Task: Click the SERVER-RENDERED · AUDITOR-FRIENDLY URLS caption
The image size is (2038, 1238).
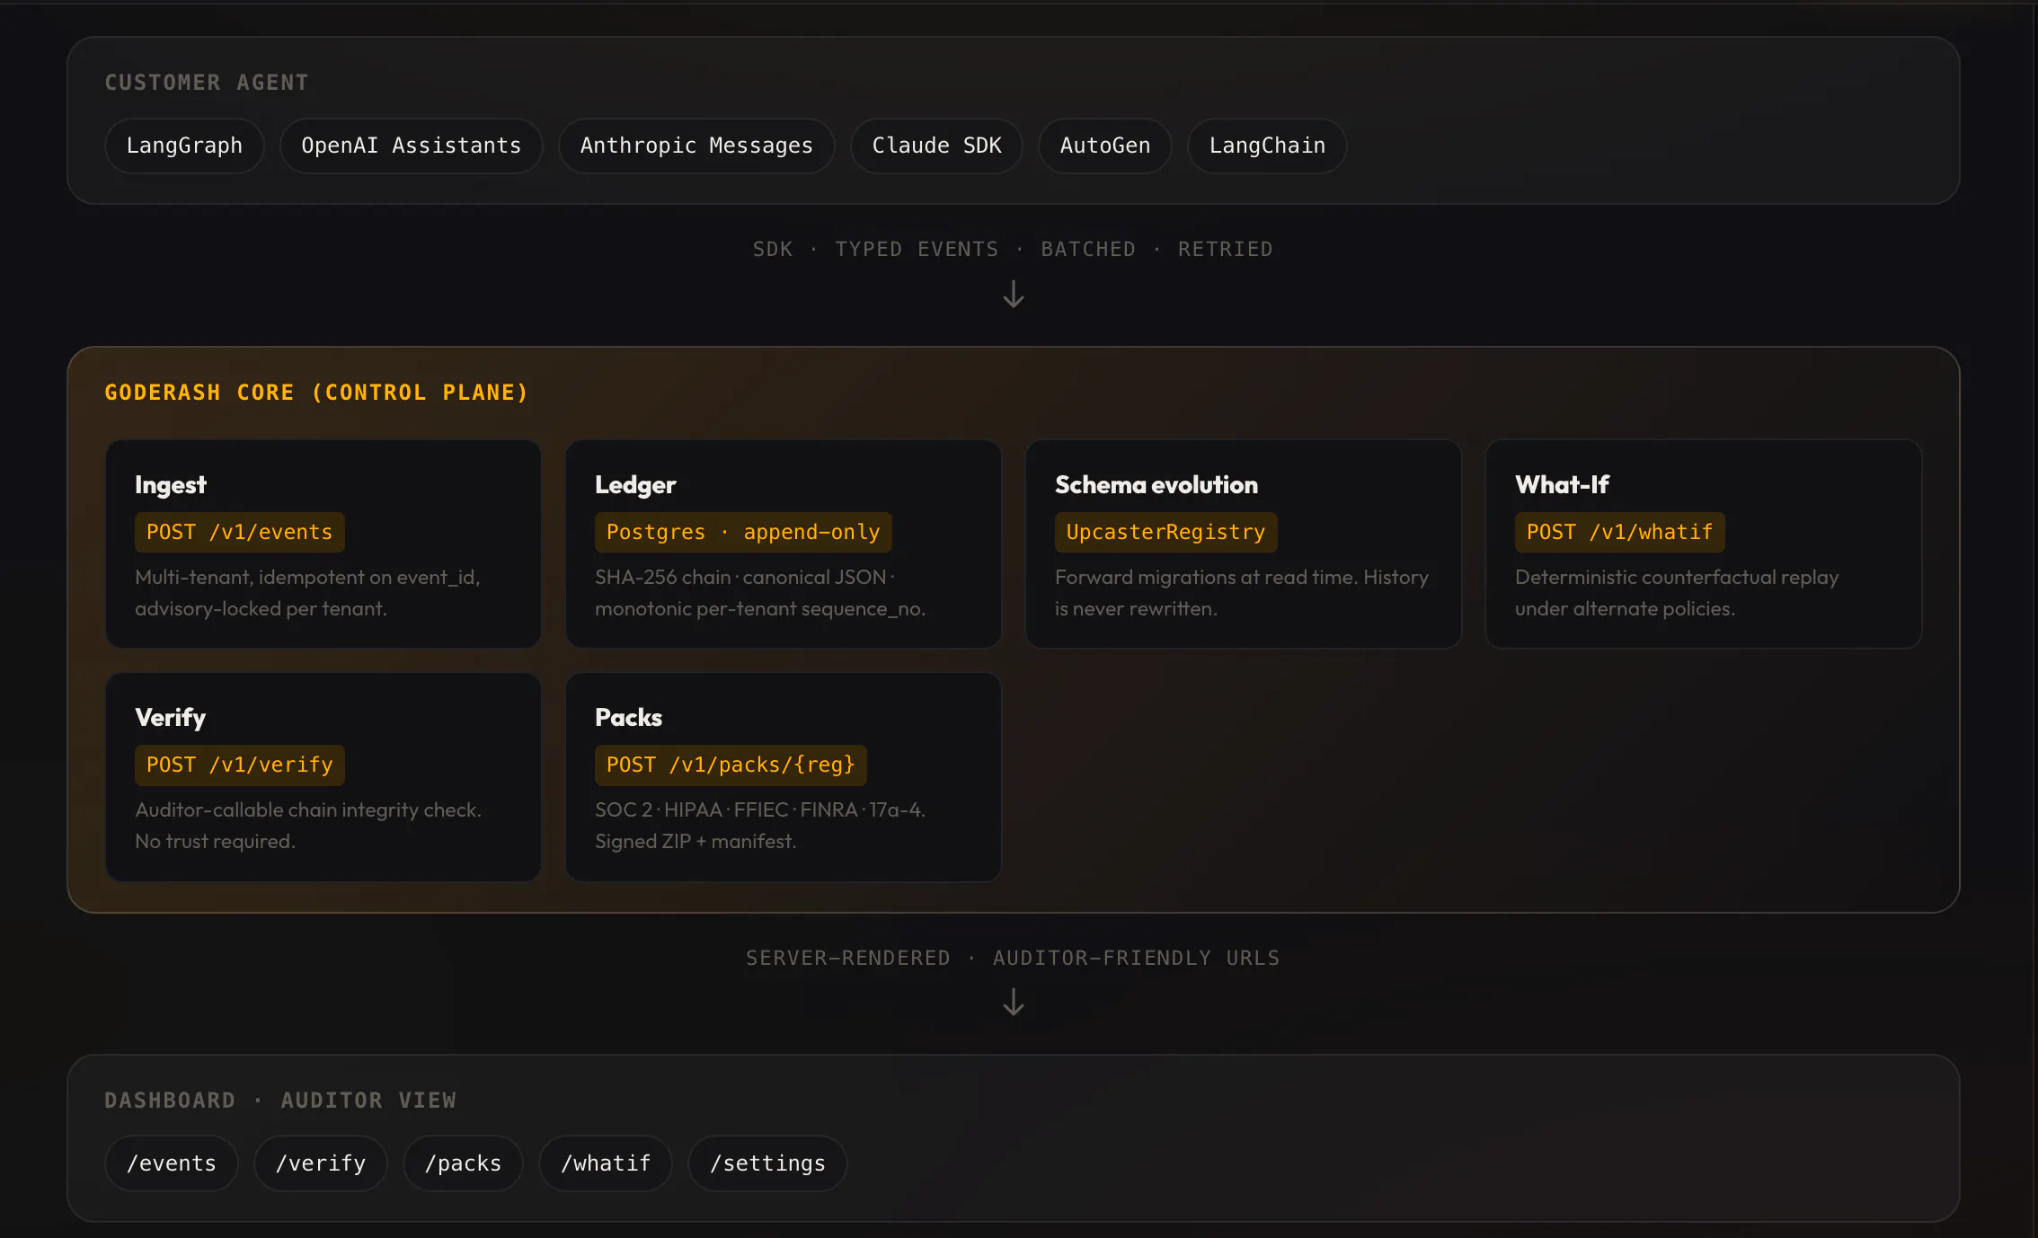Action: [1013, 958]
